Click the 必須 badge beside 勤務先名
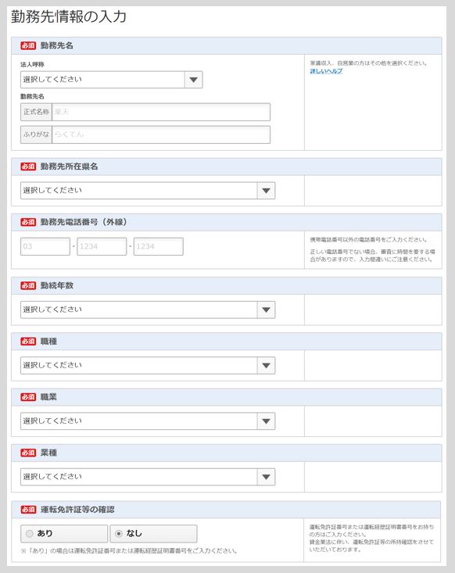Screen dimensions: 455x573 28,45
